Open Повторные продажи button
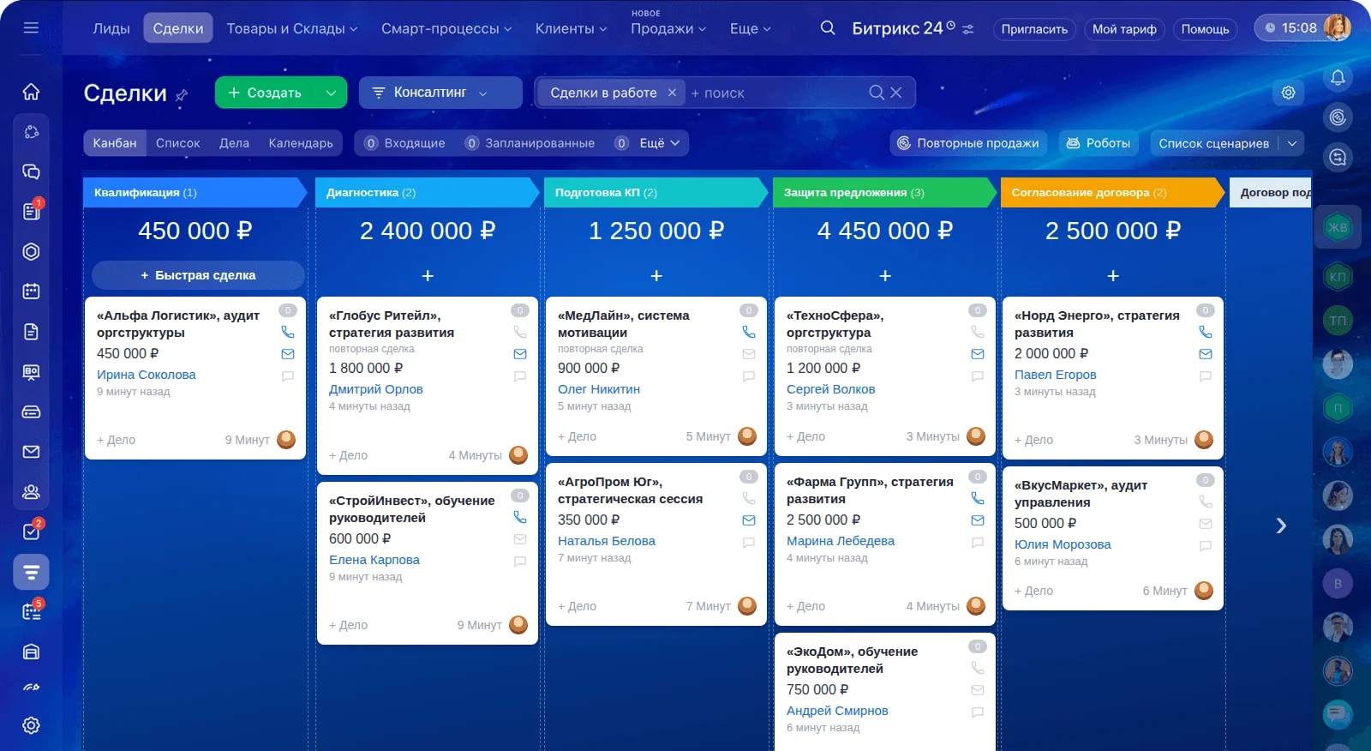The image size is (1371, 751). coord(967,143)
